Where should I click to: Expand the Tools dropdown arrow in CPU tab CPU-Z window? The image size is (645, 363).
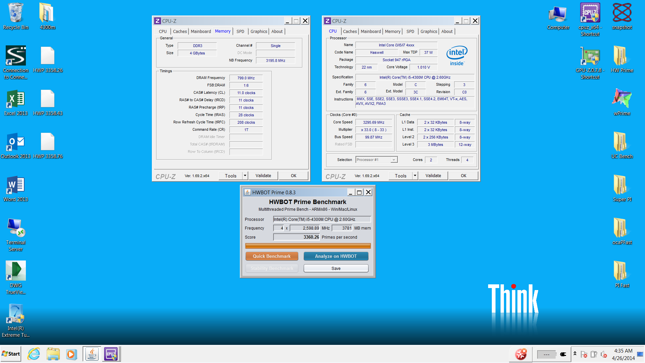[x=415, y=175]
